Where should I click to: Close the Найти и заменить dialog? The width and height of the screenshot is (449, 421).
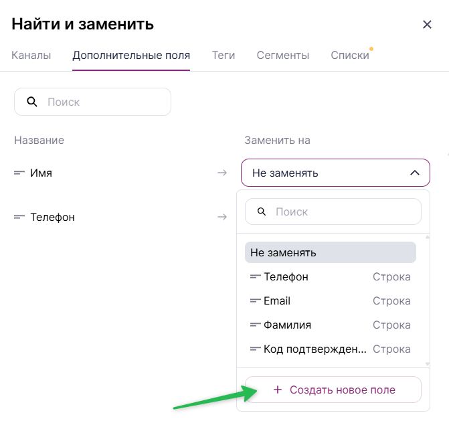click(427, 25)
